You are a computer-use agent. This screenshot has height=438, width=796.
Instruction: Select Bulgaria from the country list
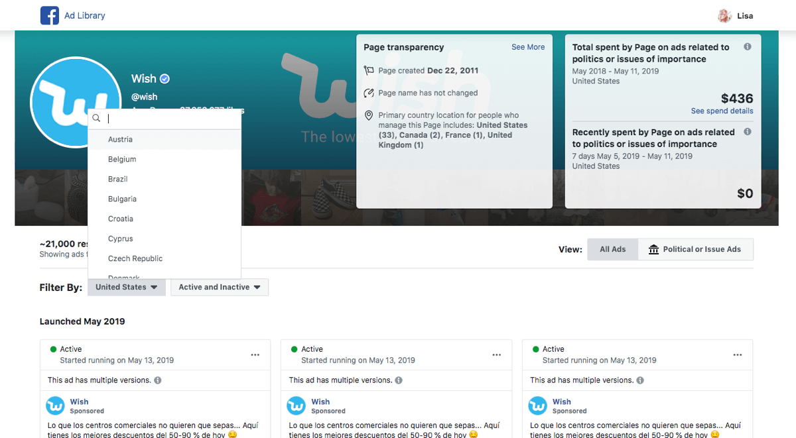click(165, 199)
